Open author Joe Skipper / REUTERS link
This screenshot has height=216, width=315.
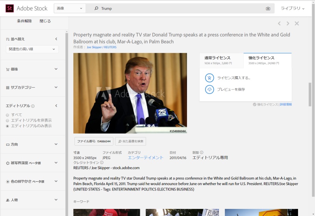point(102,47)
